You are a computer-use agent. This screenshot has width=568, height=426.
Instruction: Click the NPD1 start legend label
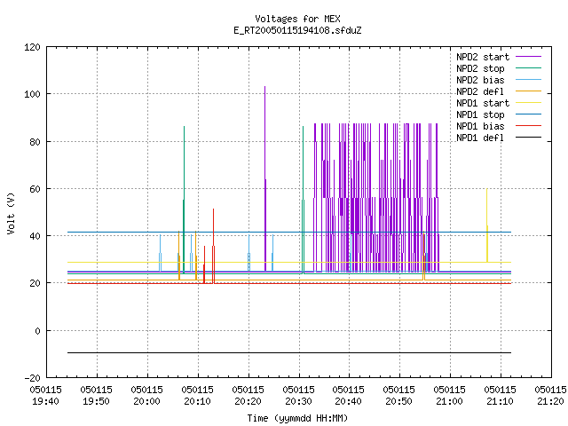pos(483,103)
